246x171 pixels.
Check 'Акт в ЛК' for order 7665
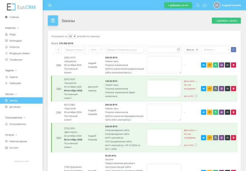(196, 96)
